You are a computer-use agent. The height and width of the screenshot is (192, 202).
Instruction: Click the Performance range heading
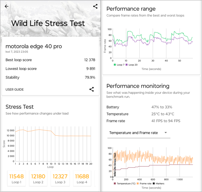(x=131, y=9)
